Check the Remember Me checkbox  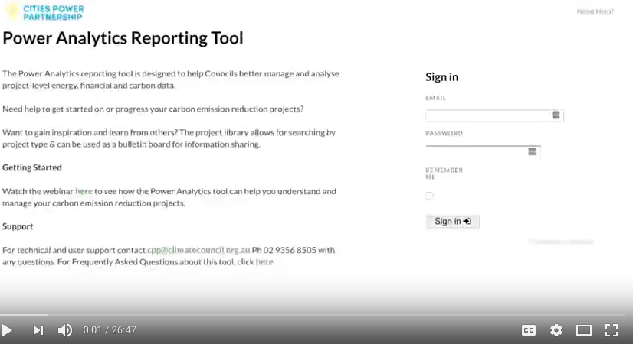coord(429,196)
